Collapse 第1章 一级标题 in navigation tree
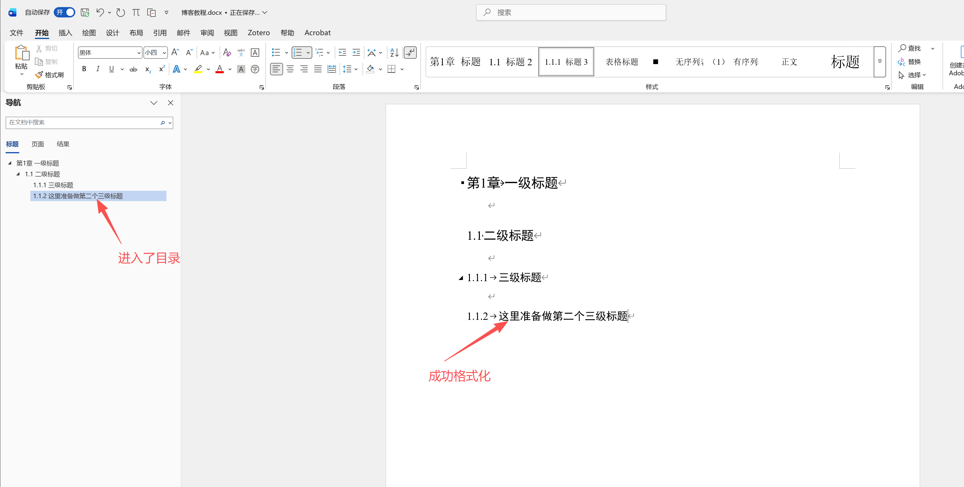Screen dimensions: 964x487 pyautogui.click(x=10, y=163)
